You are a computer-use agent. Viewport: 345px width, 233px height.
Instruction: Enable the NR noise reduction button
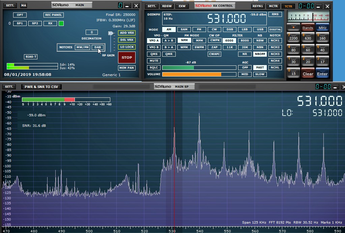245,54
